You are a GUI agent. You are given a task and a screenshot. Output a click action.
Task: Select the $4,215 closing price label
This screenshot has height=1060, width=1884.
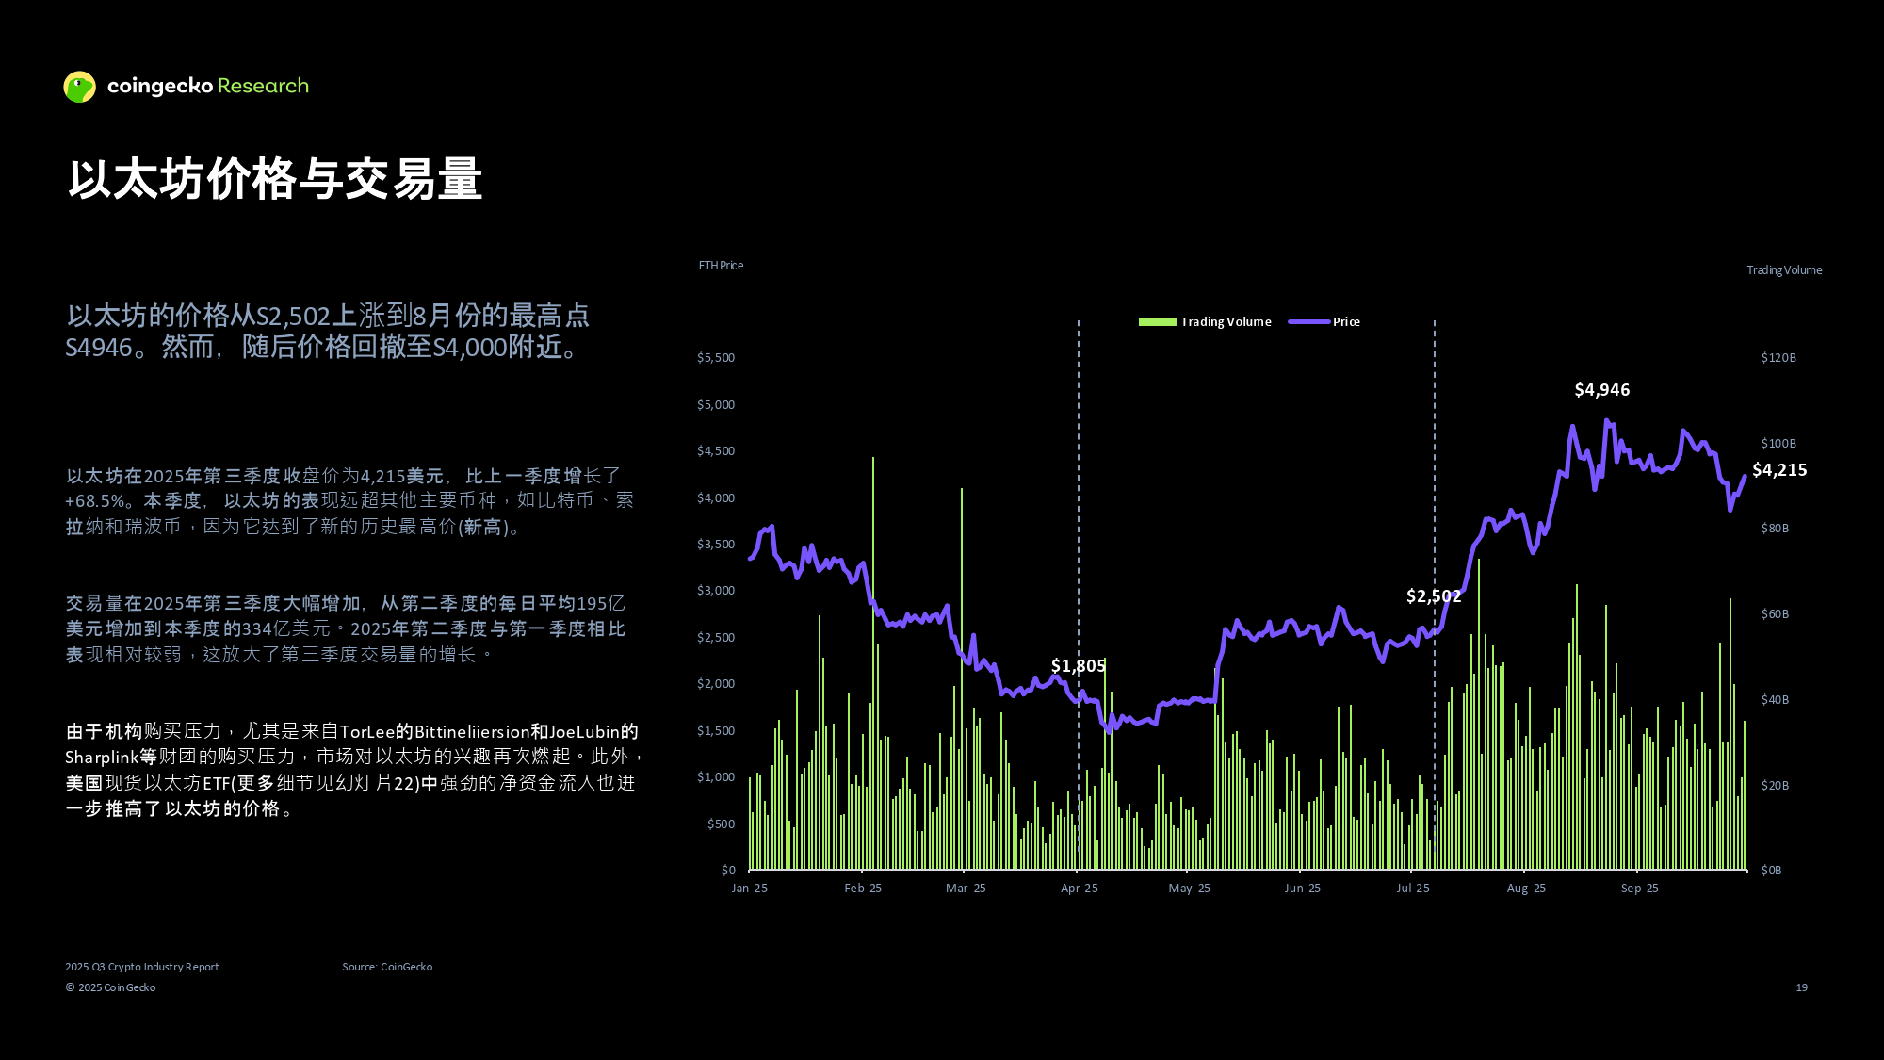[x=1778, y=470]
